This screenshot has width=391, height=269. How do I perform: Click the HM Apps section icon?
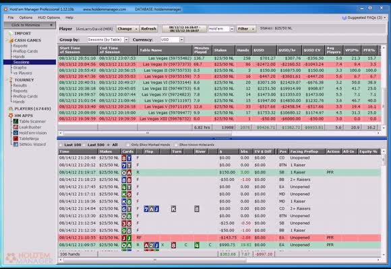point(11,116)
